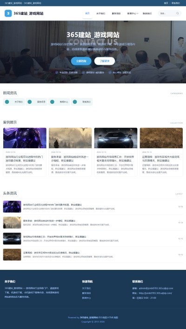This screenshot has width=186, height=329.
Task: Click footer quick-nav link 新闻中心
Action: pos(86,298)
